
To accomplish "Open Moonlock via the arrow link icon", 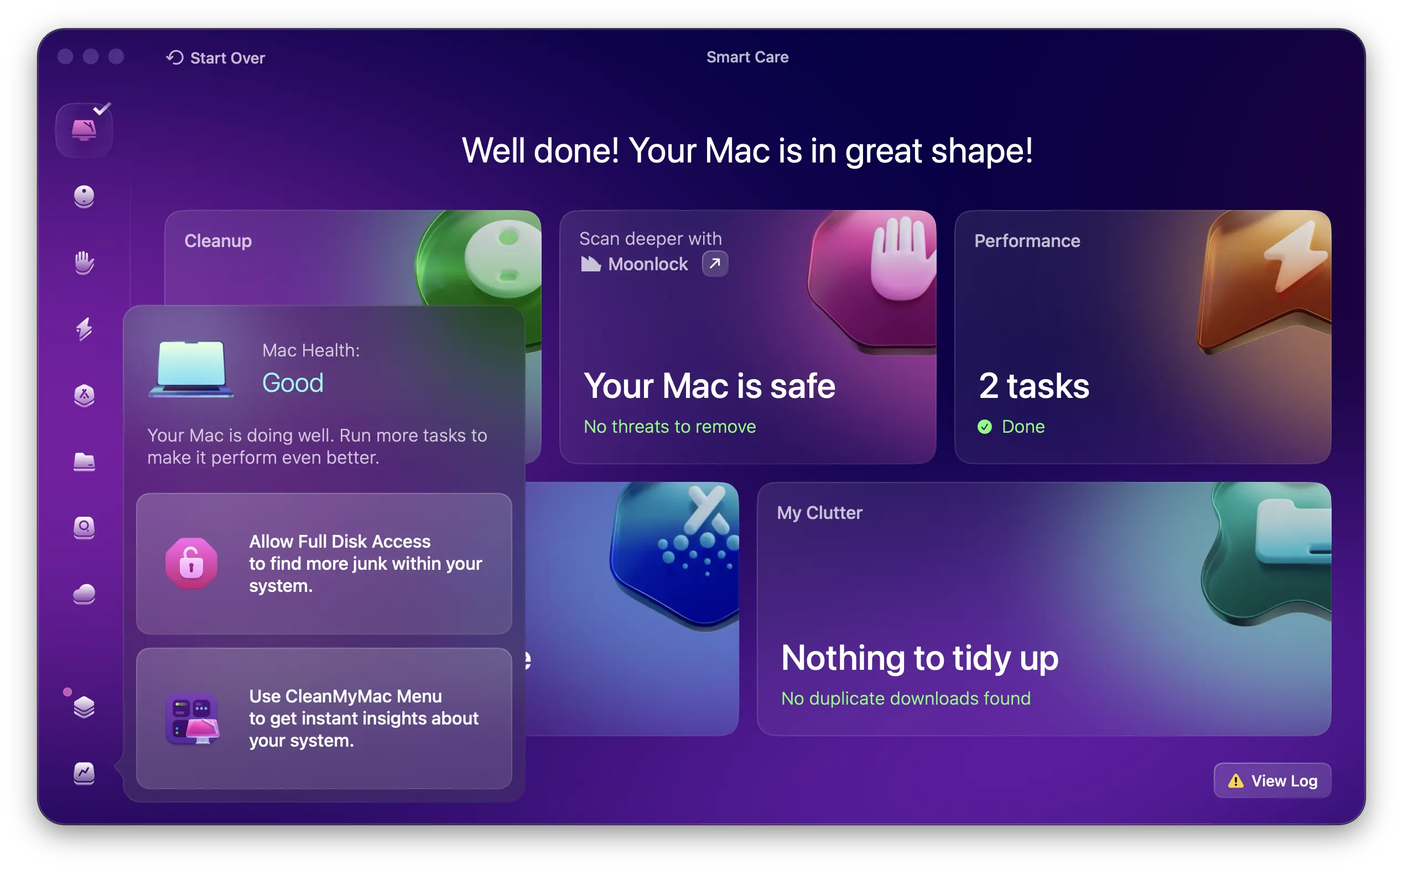I will click(x=715, y=264).
